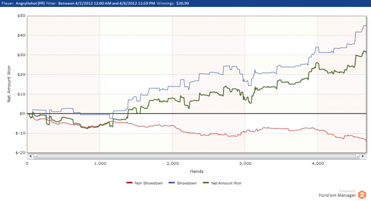The image size is (371, 201).
Task: Click the Net Amount Won y-axis title
Action: [x=9, y=84]
